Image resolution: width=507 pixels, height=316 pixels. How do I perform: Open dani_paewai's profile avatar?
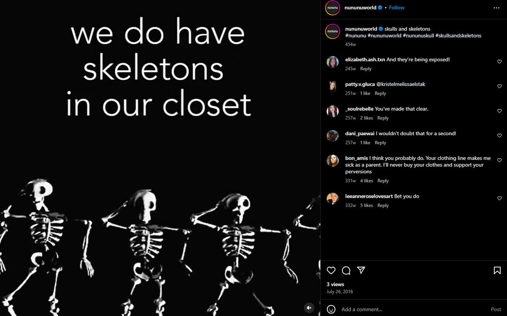point(333,136)
